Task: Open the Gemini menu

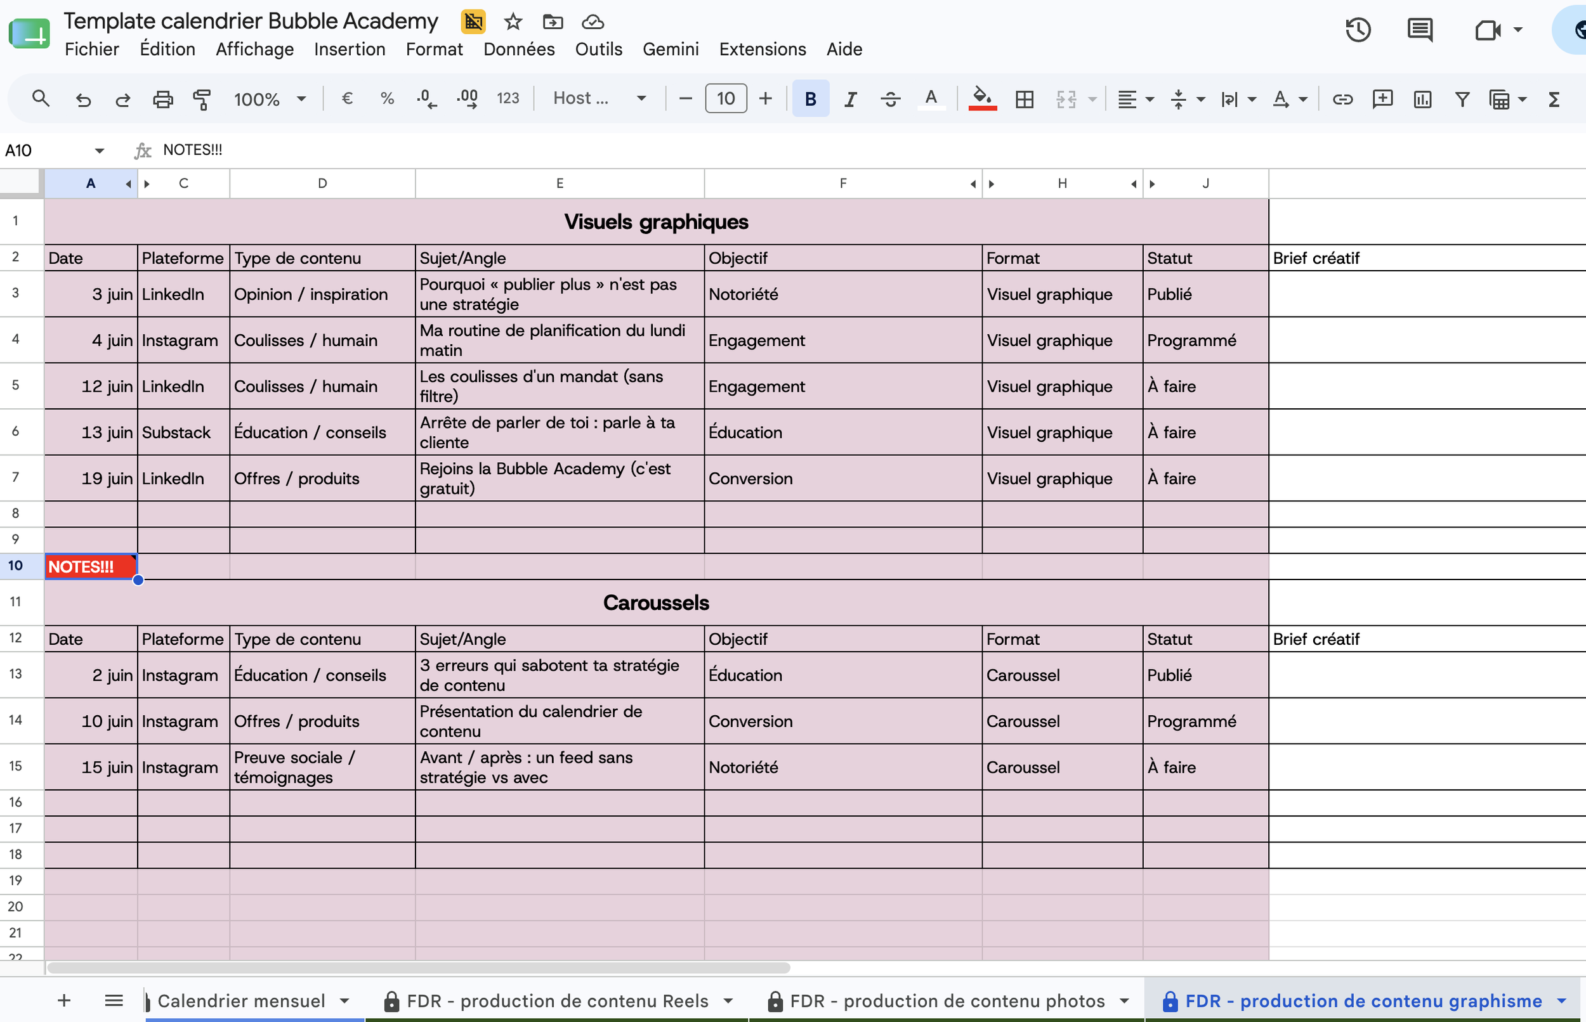Action: pos(671,49)
